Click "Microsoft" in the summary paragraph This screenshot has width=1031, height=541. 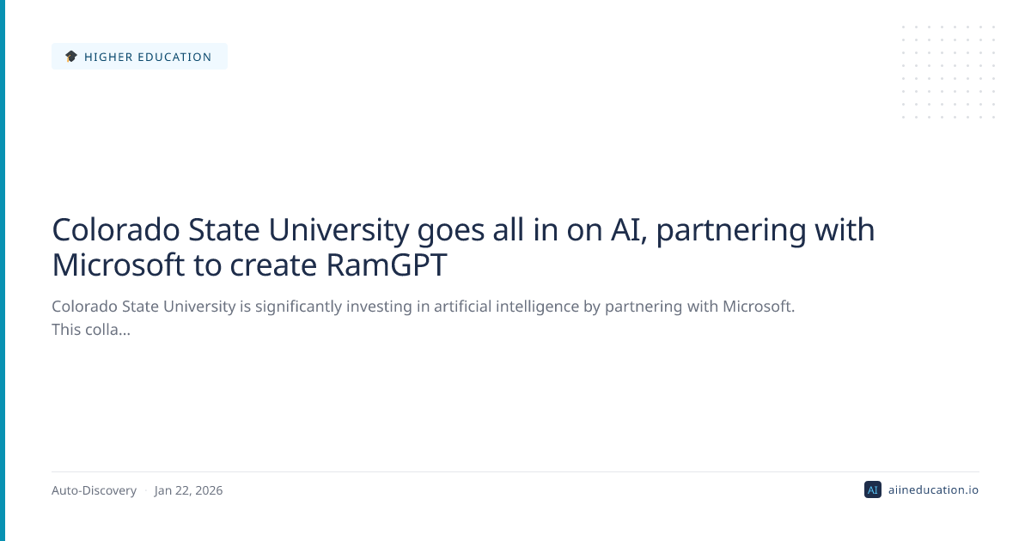coord(758,307)
